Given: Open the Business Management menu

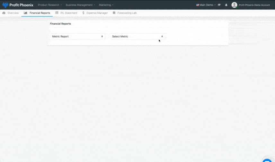Looking at the screenshot, I should (80, 5).
